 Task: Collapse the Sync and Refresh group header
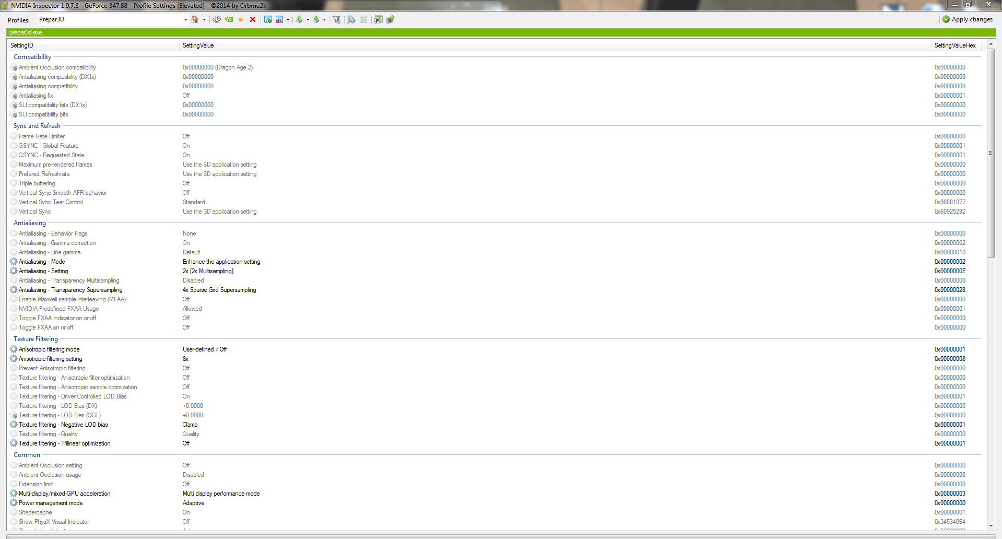[x=37, y=126]
